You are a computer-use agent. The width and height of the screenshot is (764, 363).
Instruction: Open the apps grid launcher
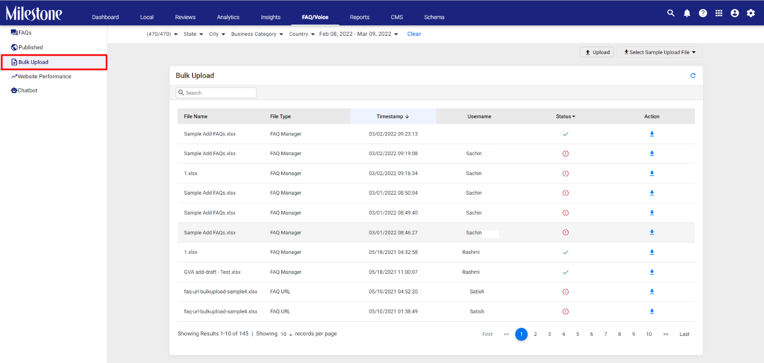point(719,13)
